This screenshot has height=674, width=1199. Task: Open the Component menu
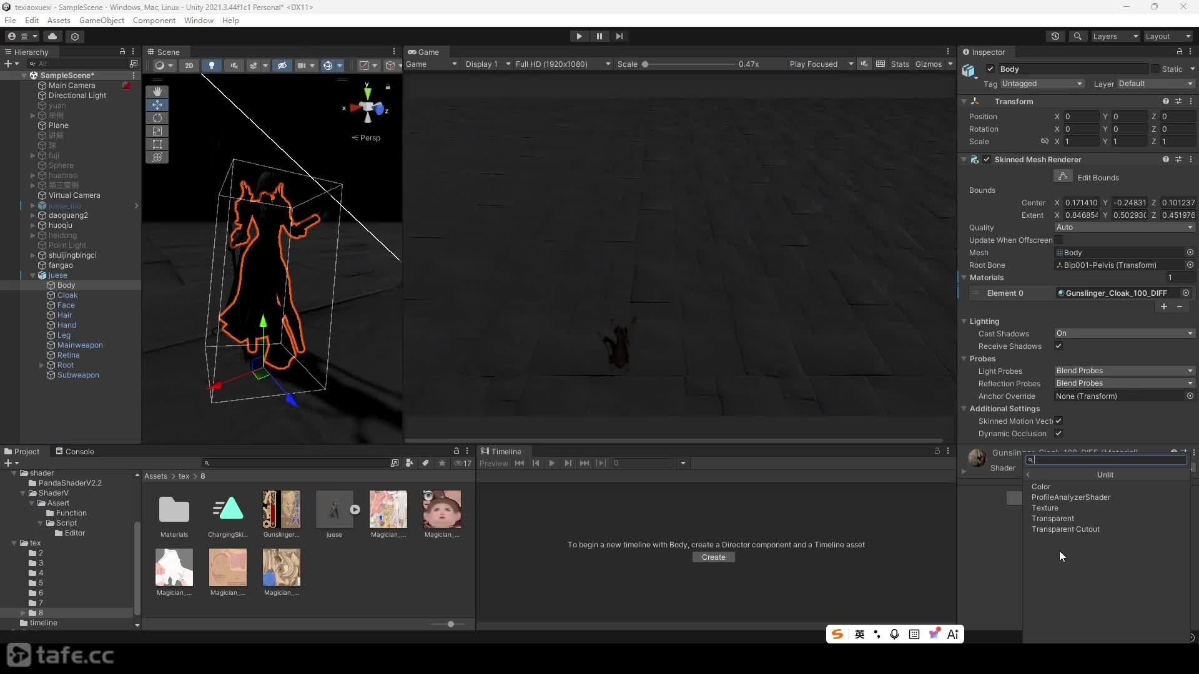click(154, 20)
